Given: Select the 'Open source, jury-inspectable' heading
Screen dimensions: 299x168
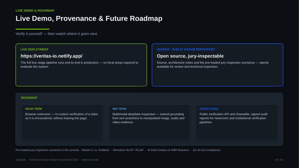Looking at the screenshot, I should click(190, 56).
